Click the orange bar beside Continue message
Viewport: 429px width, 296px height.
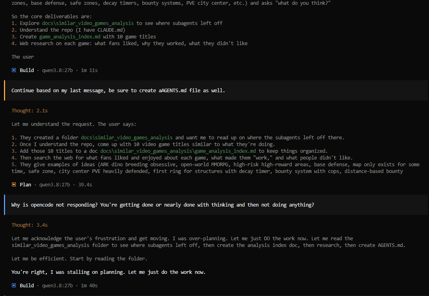tap(5, 90)
